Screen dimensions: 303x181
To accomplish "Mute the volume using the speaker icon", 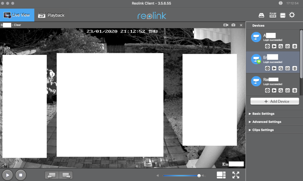I will click(x=158, y=175).
